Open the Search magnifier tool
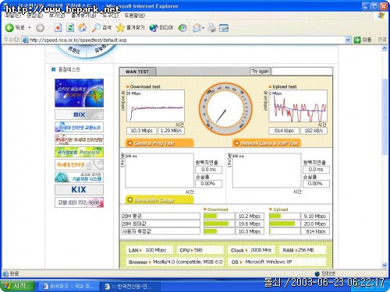390x292 pixels. click(x=96, y=27)
